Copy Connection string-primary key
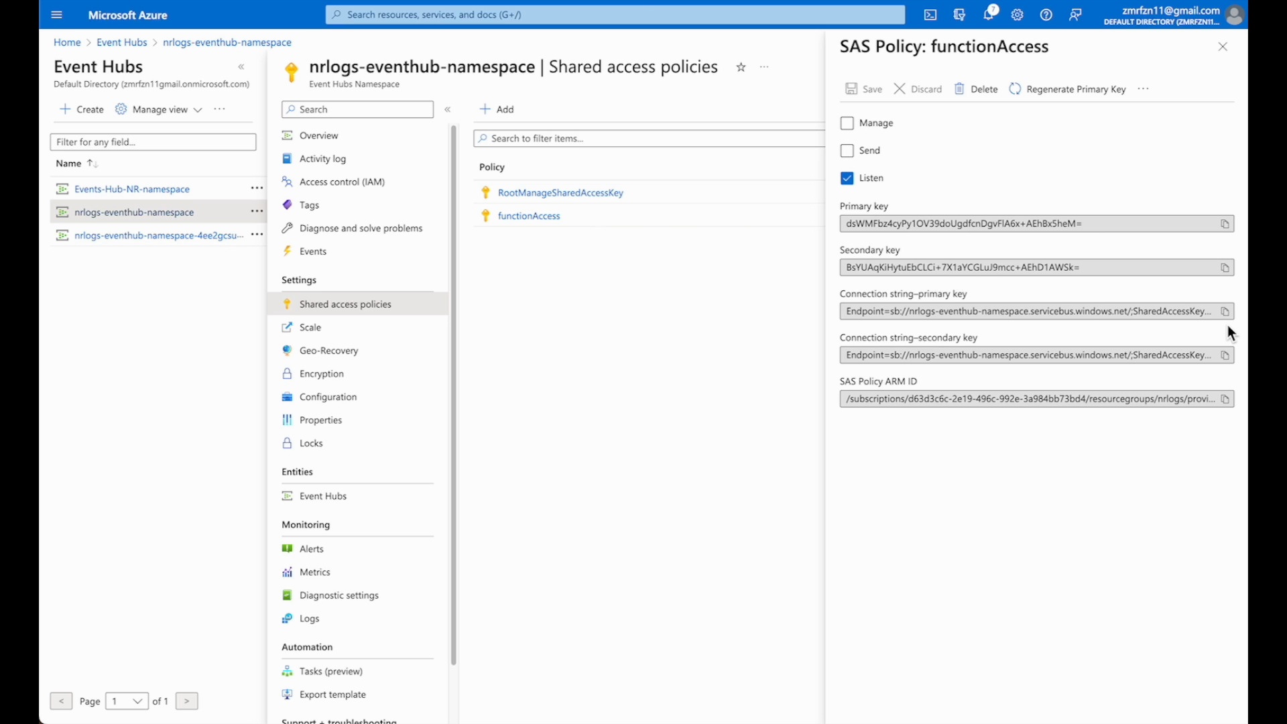 [x=1225, y=312]
